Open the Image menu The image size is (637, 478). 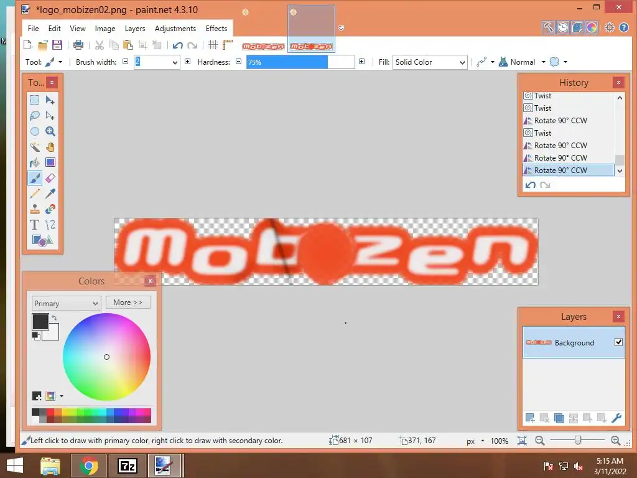105,29
